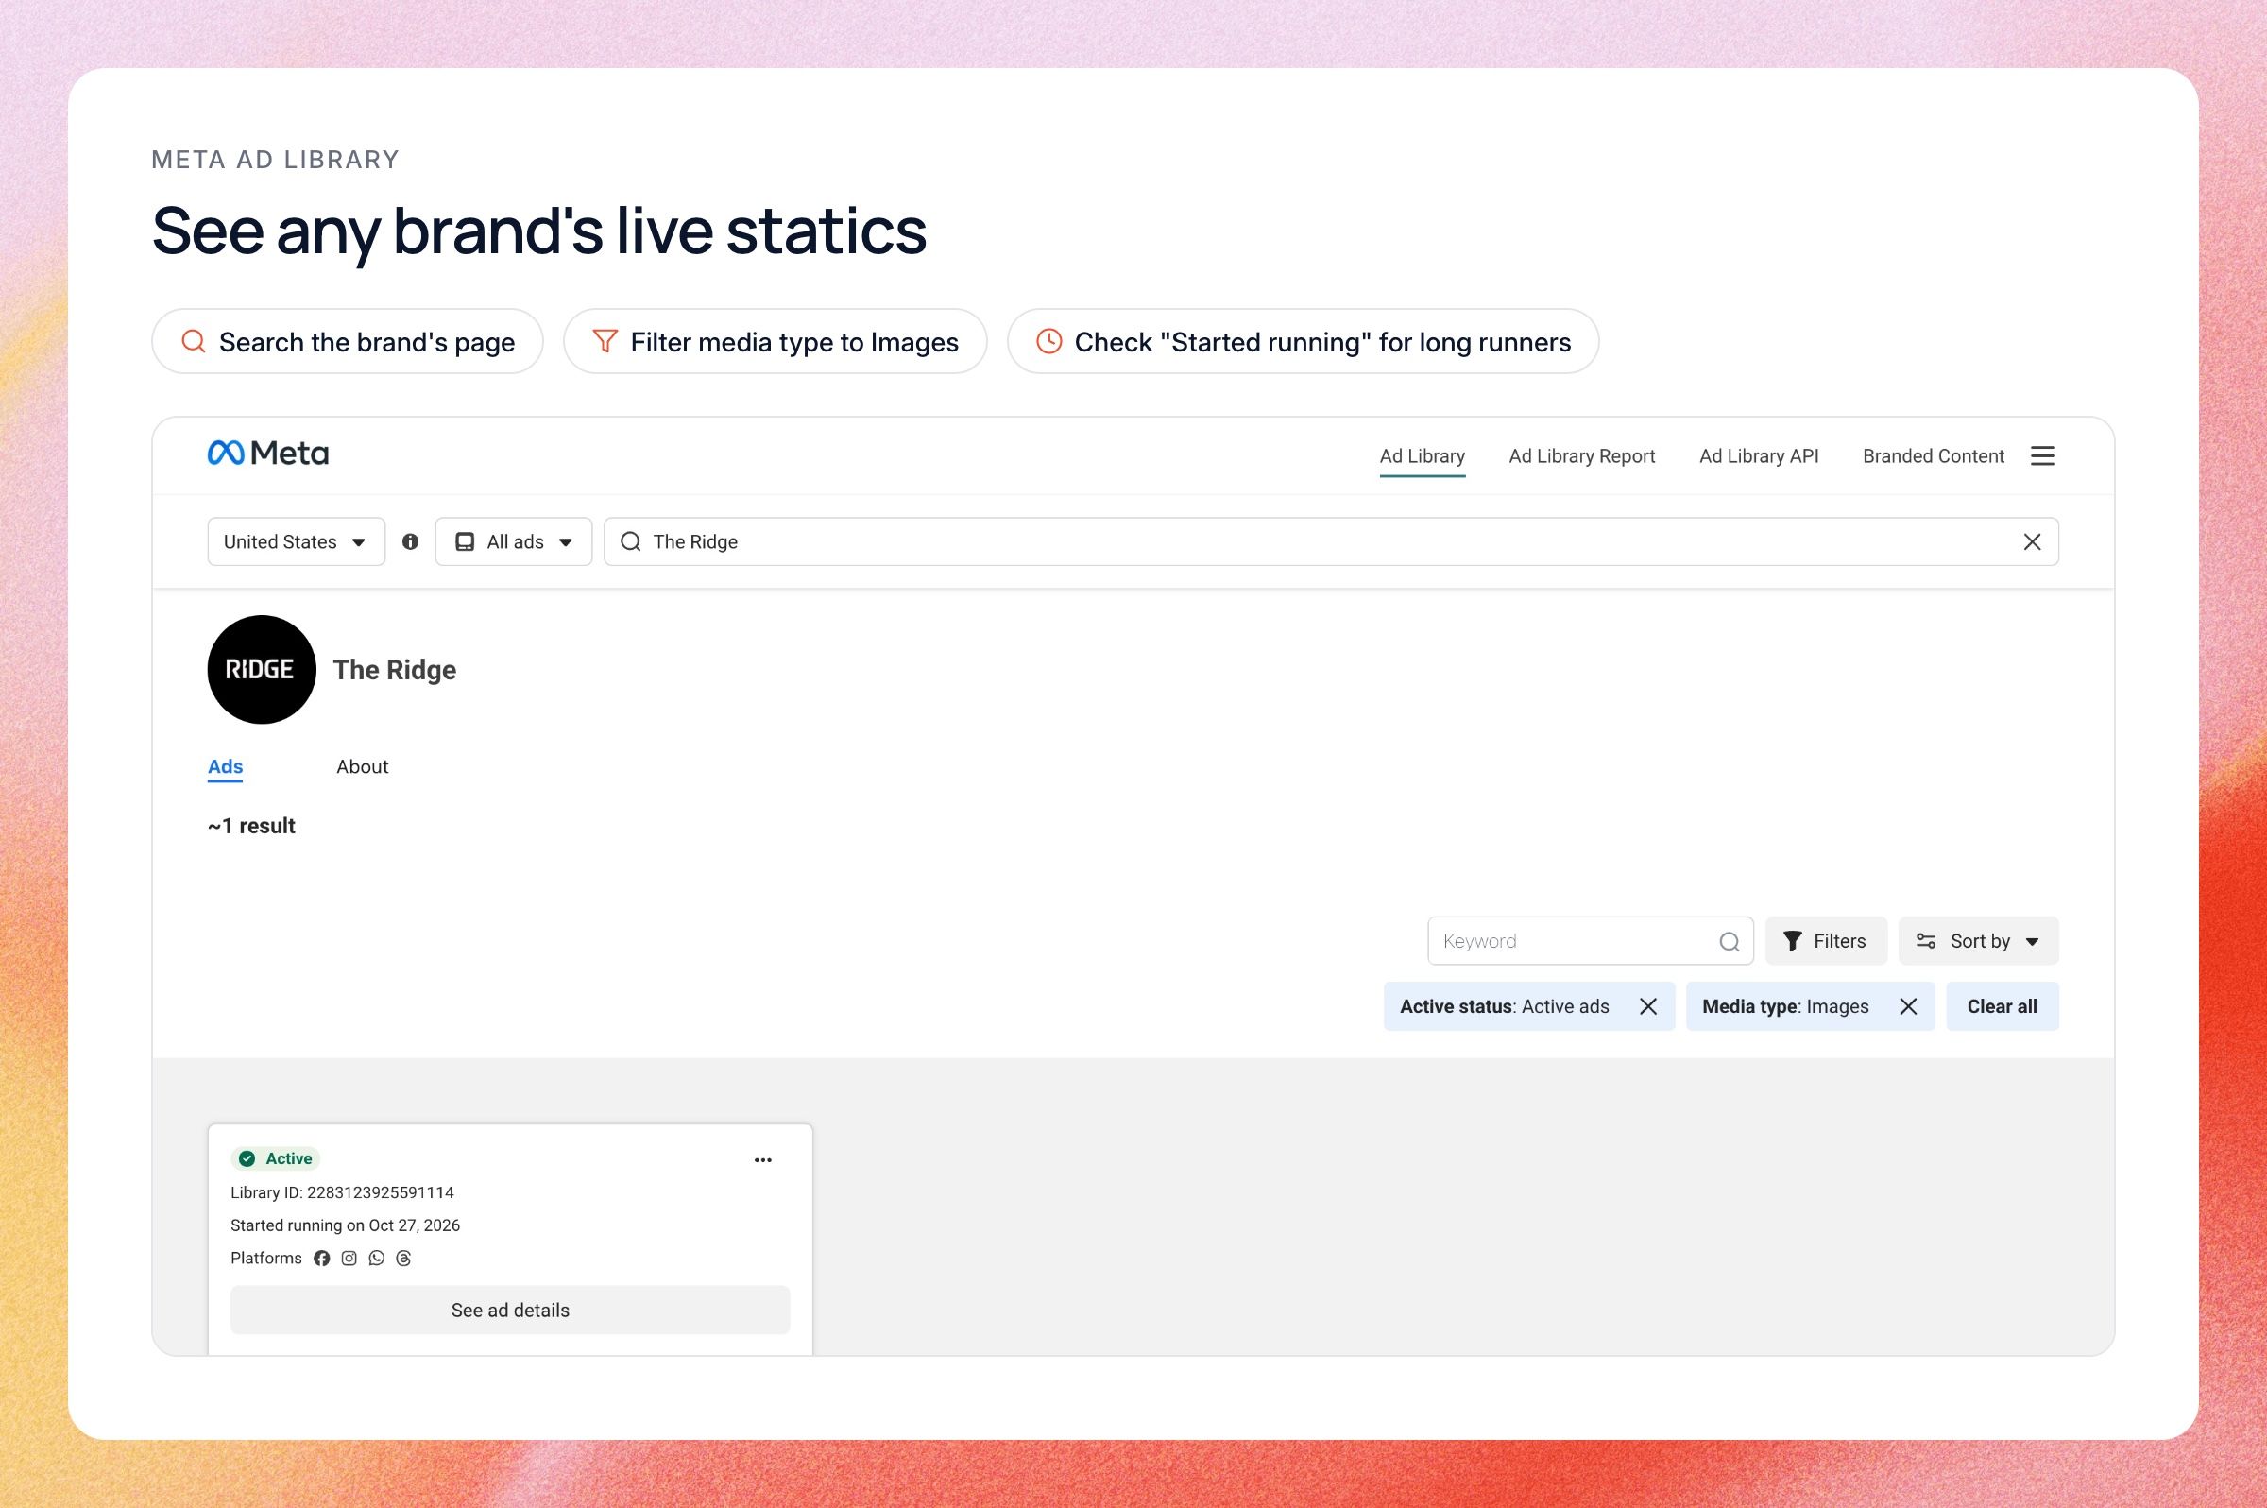Click the Threads platform icon

[403, 1258]
